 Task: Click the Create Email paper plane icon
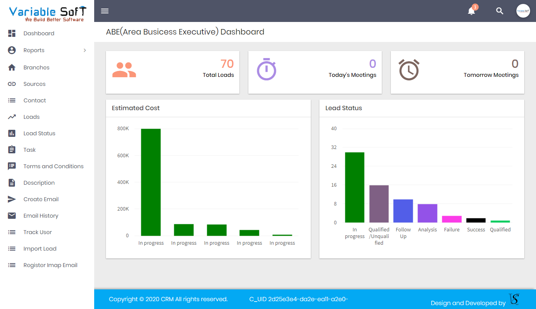(x=12, y=199)
